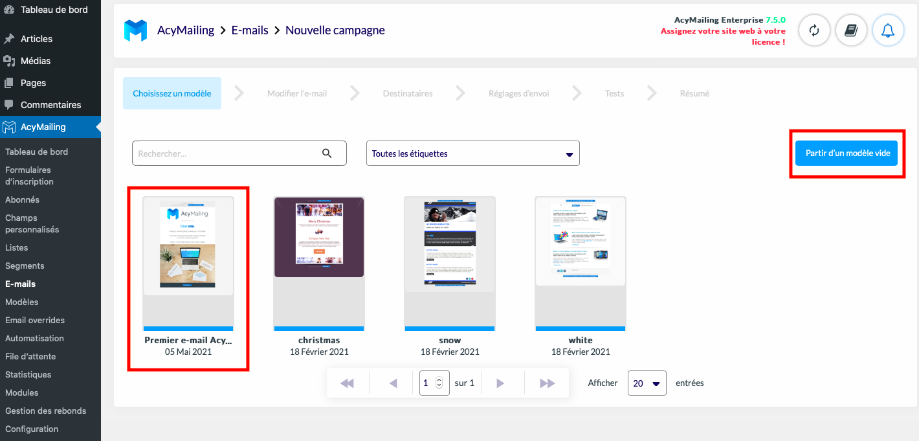Go to previous page arrow

[393, 383]
